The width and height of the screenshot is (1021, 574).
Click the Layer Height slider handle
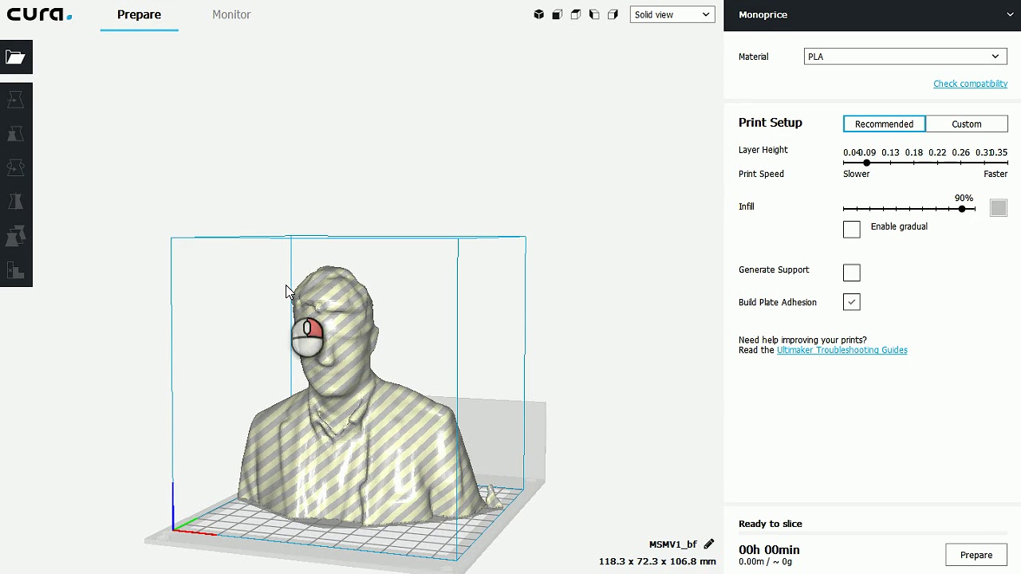(866, 163)
